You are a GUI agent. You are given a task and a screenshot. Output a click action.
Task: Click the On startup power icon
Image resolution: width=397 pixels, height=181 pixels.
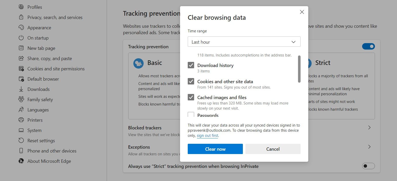[21, 38]
